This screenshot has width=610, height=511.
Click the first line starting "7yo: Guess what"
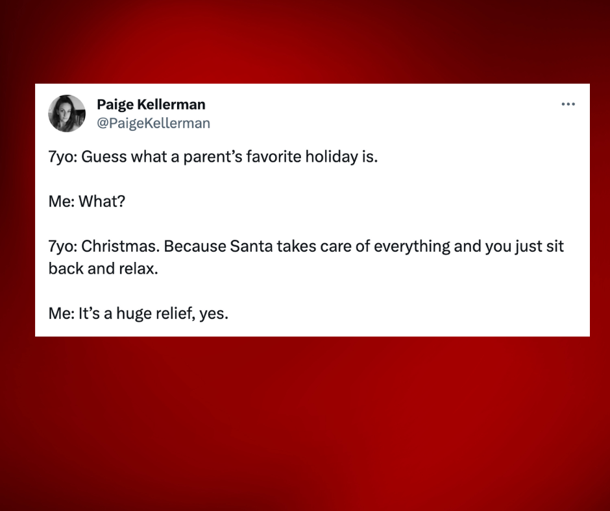click(212, 157)
